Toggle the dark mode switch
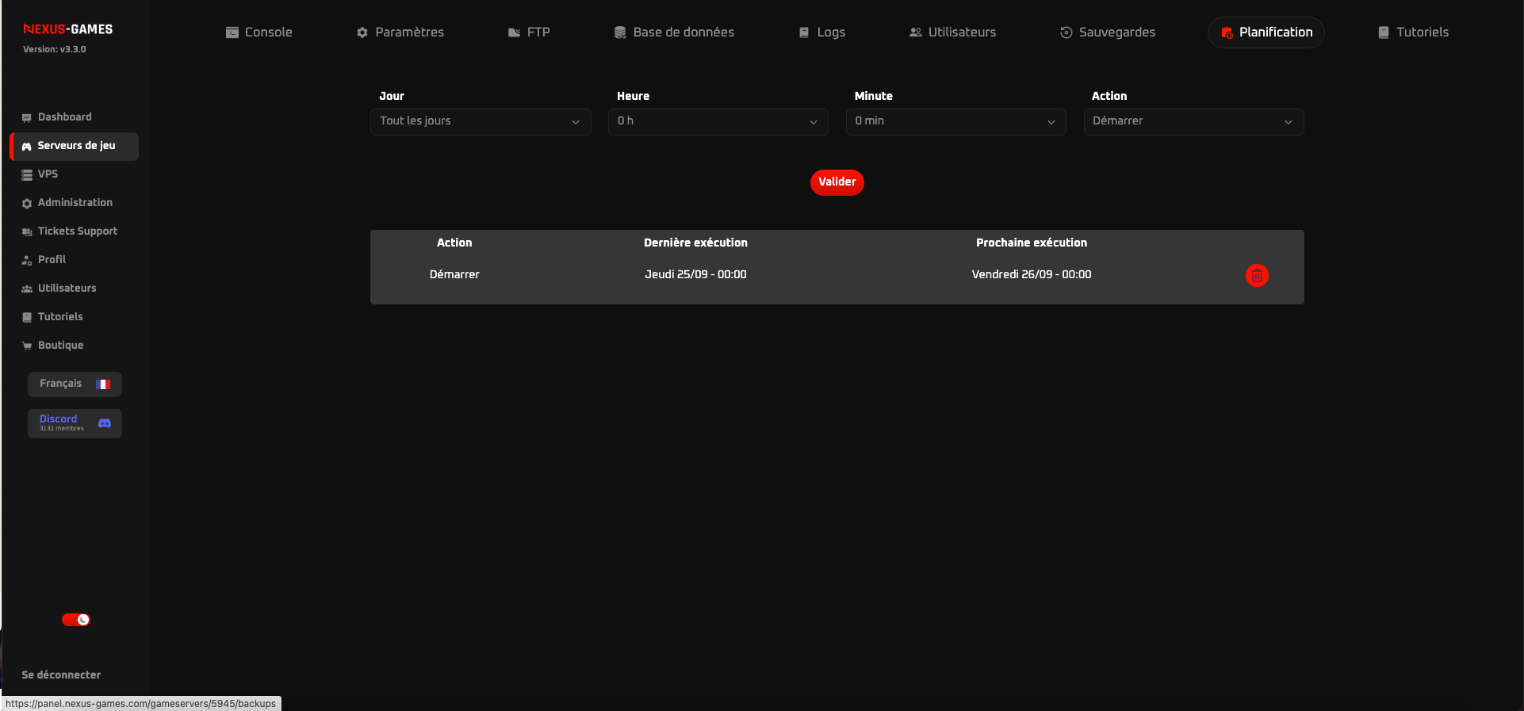This screenshot has width=1524, height=711. point(76,620)
